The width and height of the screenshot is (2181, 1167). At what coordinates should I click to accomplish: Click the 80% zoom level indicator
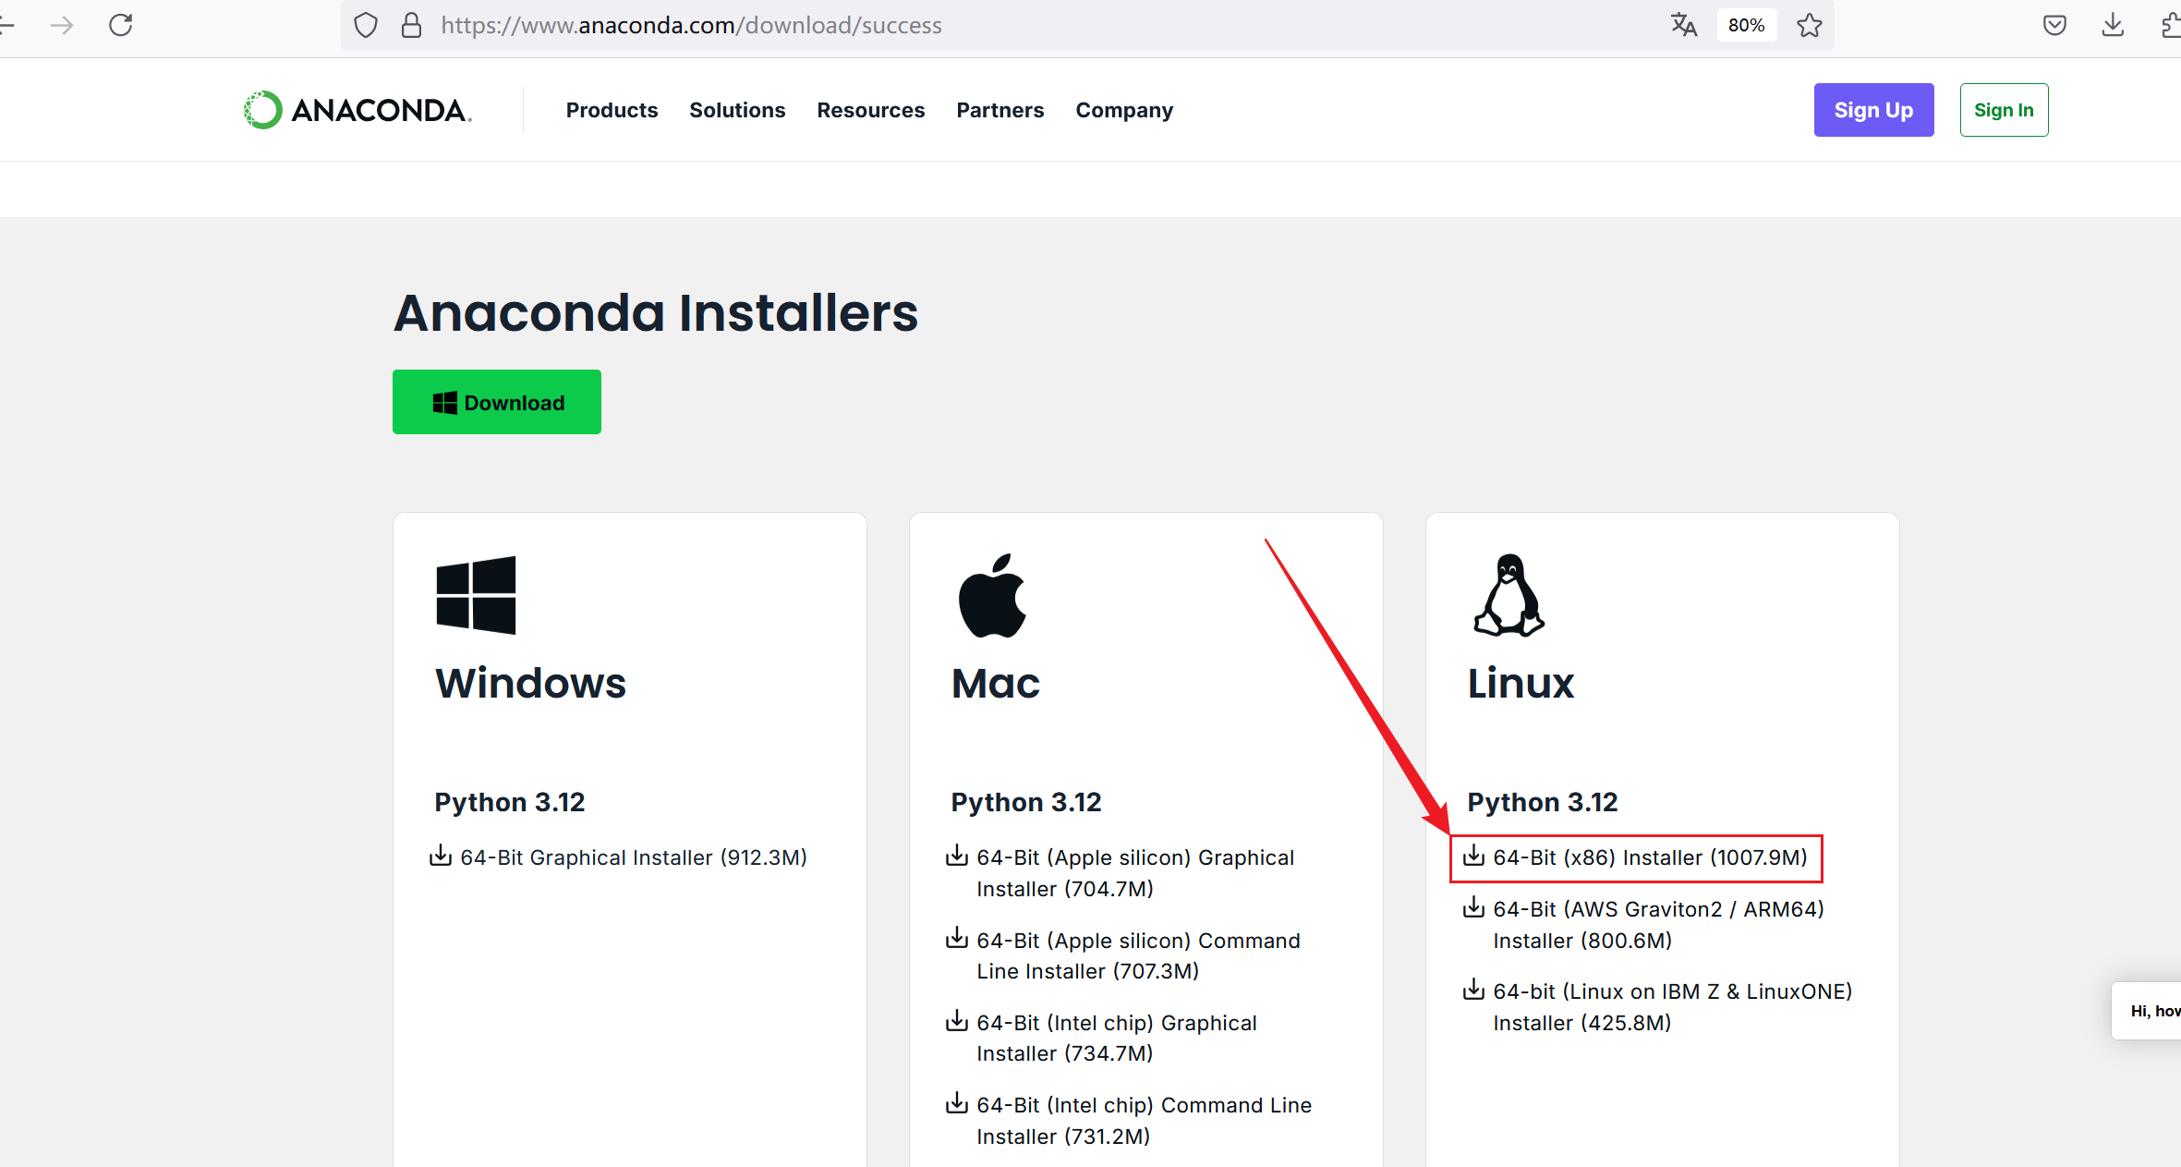[x=1746, y=25]
